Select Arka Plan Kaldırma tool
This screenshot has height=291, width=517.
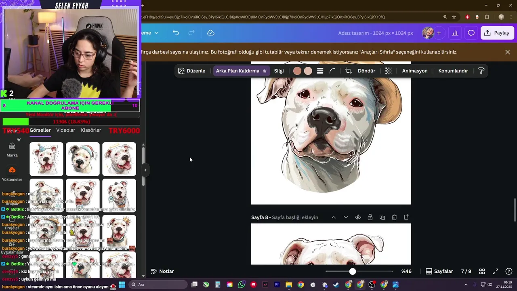(x=241, y=71)
